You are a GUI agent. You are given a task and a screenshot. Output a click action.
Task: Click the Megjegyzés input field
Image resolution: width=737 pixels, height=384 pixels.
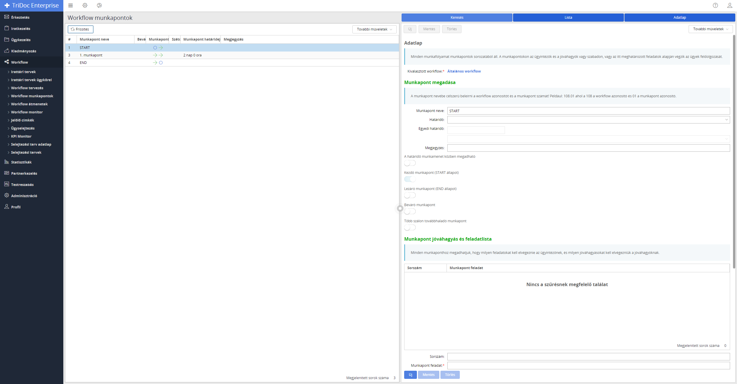coord(588,148)
